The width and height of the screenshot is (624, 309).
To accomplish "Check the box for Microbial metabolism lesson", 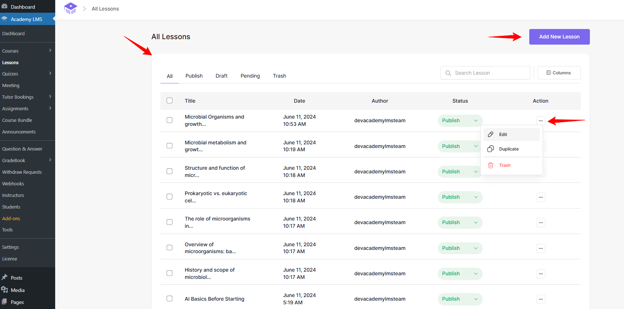I will pos(170,146).
